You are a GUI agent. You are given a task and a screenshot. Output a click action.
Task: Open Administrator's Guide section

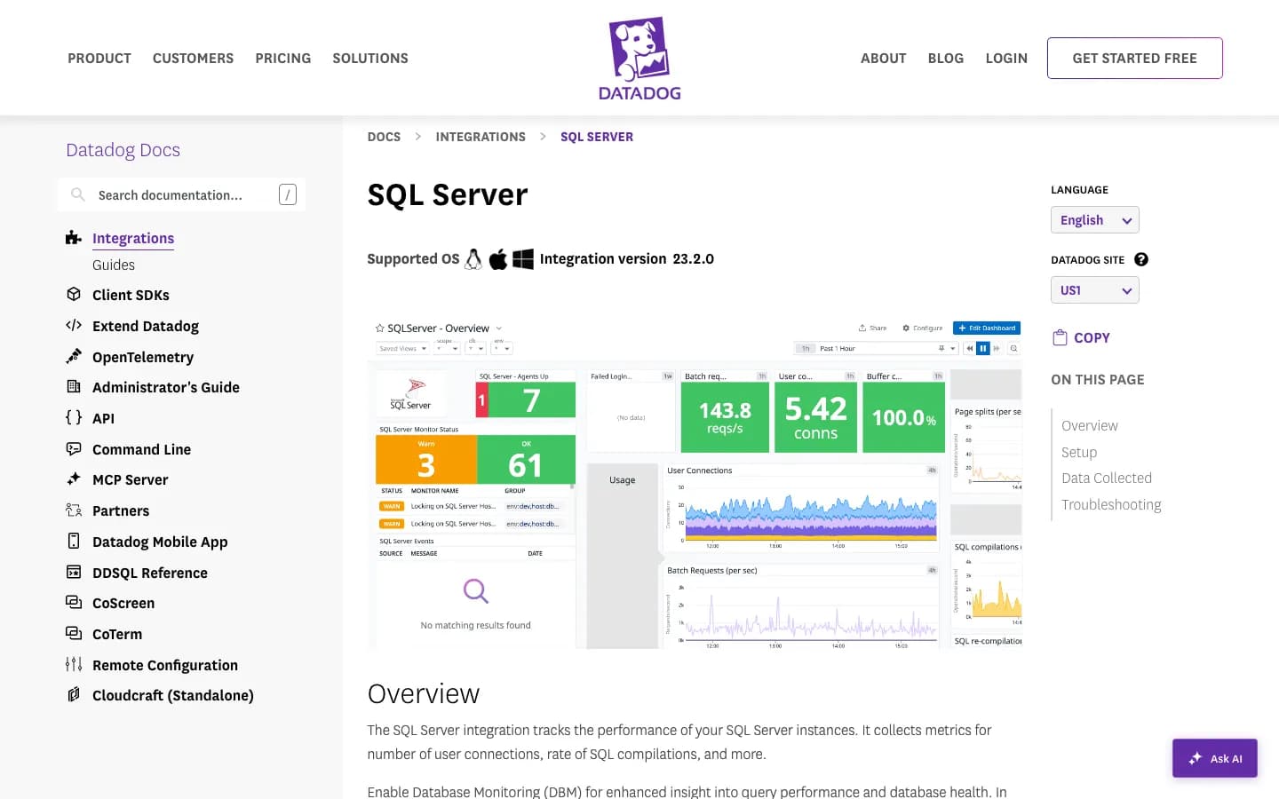click(x=166, y=387)
